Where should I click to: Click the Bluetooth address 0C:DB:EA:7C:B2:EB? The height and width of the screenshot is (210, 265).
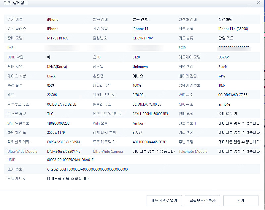(63, 104)
